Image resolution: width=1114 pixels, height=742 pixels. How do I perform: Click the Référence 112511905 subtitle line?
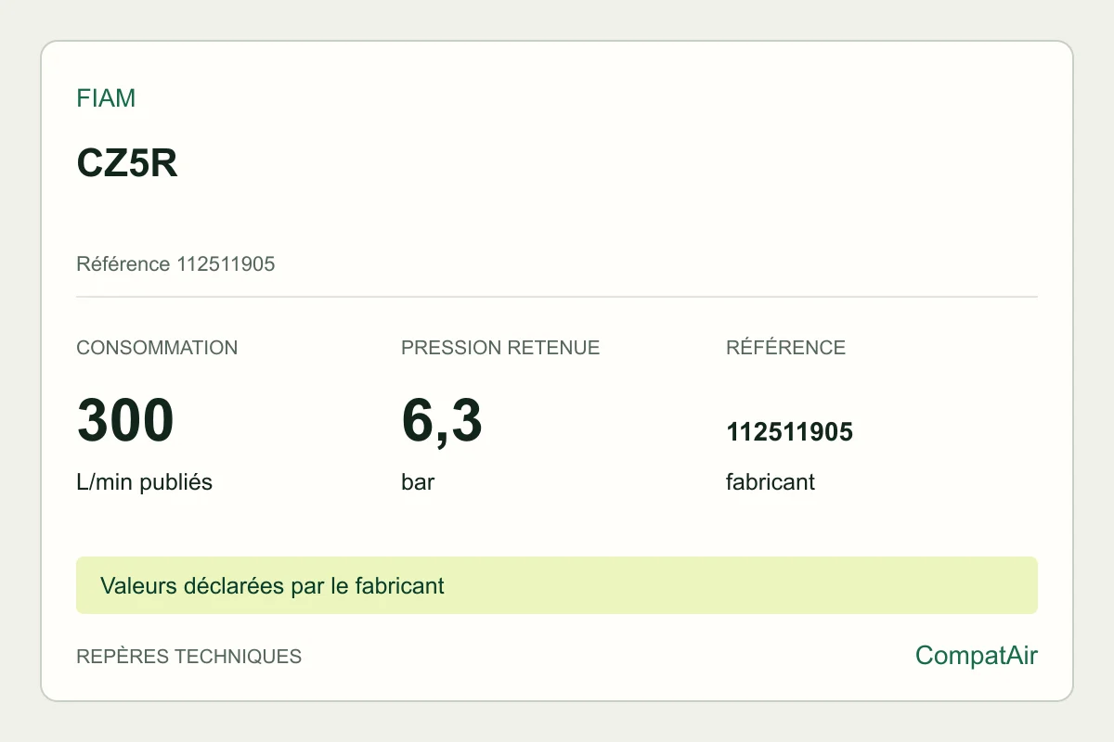pyautogui.click(x=175, y=264)
